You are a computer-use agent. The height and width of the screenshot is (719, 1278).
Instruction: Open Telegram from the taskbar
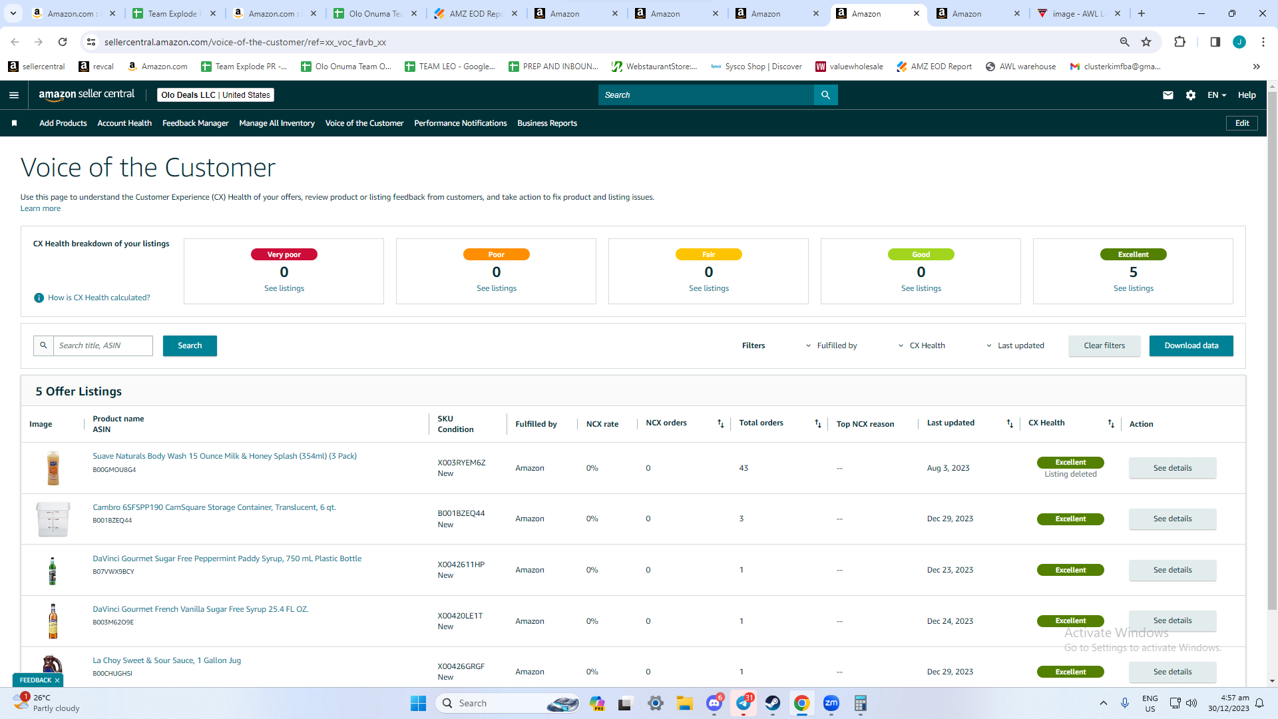tap(744, 703)
